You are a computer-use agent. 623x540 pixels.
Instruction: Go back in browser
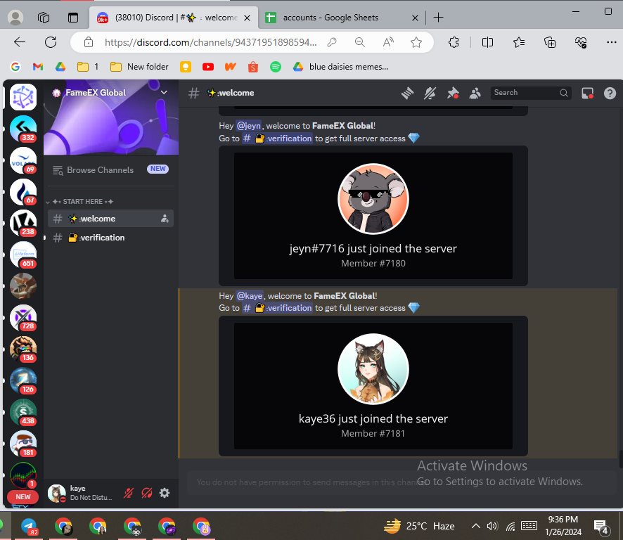pyautogui.click(x=20, y=42)
